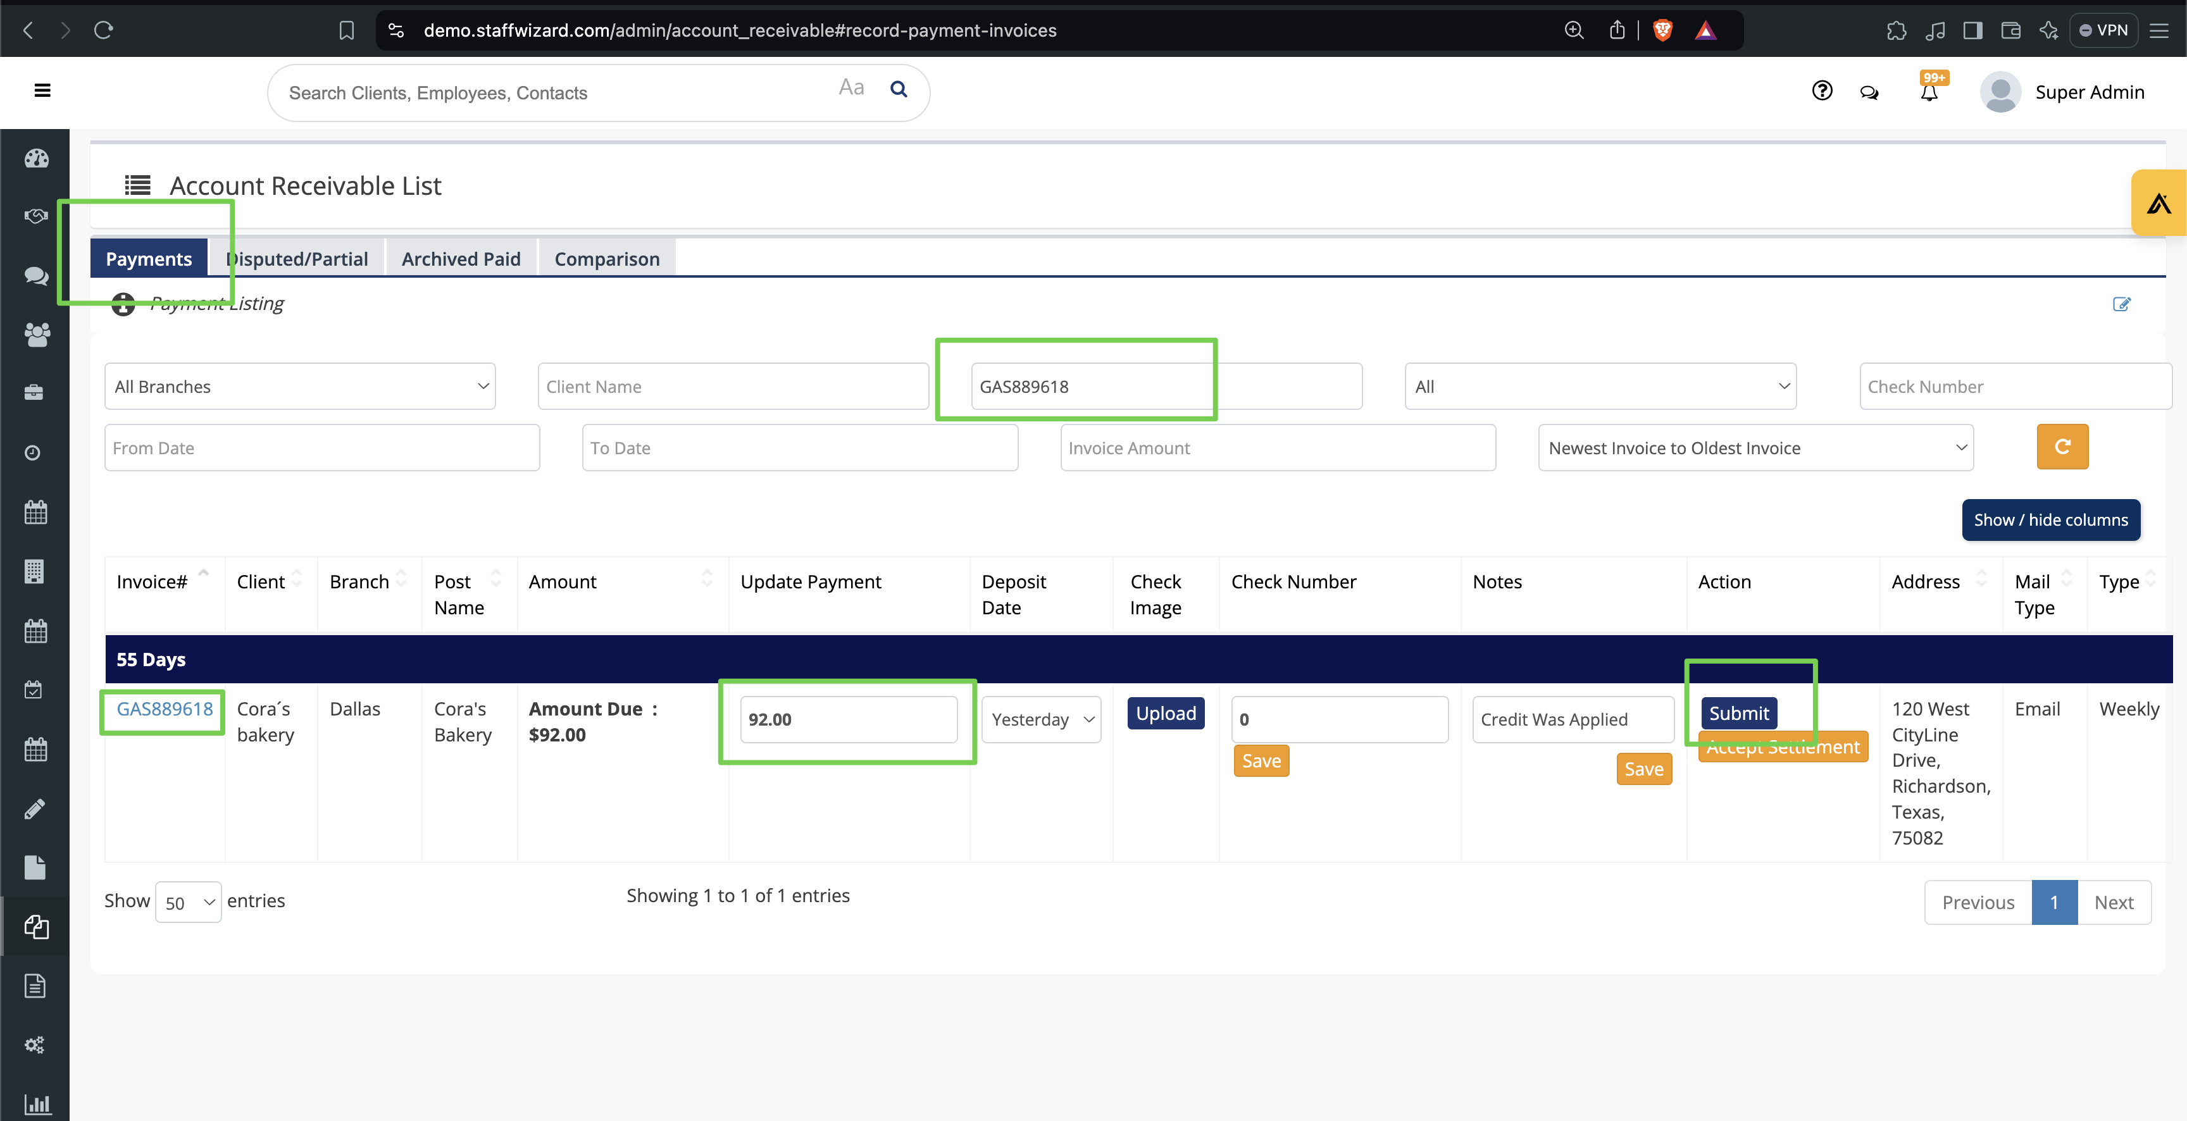Open the Super Admin user menu
2187x1121 pixels.
pyautogui.click(x=2062, y=92)
